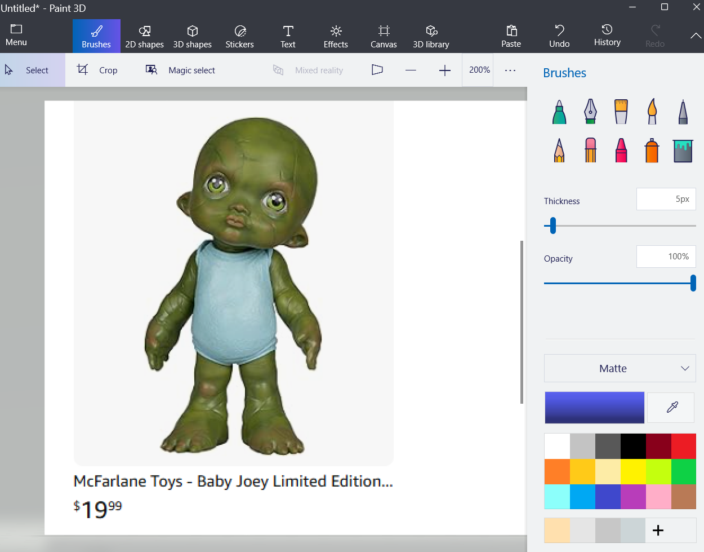Activate the eyedropper color picker
Viewport: 704px width, 552px height.
point(671,407)
